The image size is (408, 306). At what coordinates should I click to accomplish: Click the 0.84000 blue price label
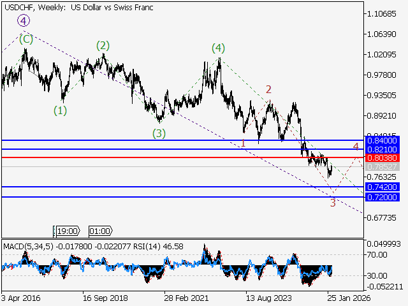[382, 140]
